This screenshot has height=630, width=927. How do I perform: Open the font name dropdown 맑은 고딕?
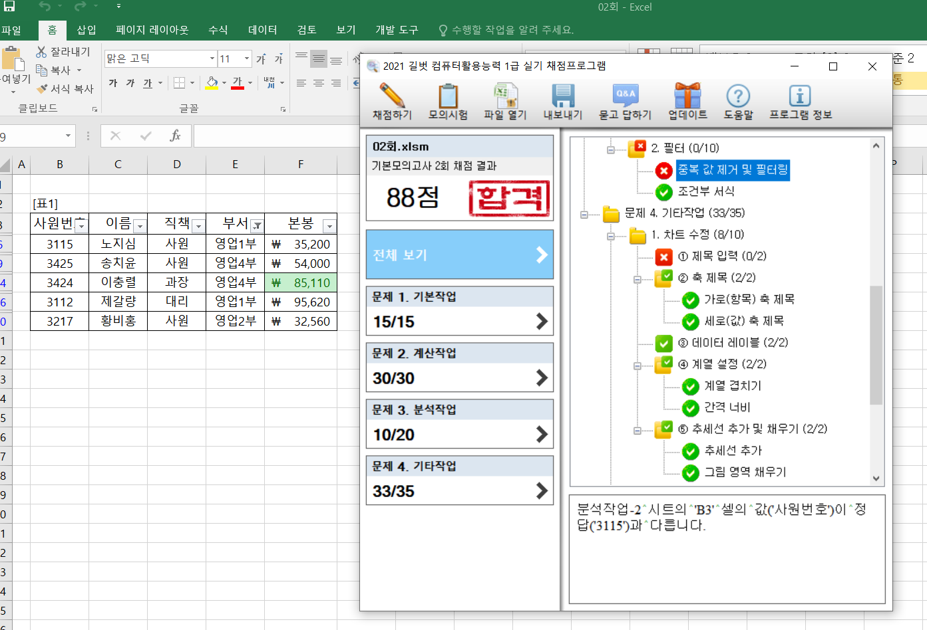[212, 58]
